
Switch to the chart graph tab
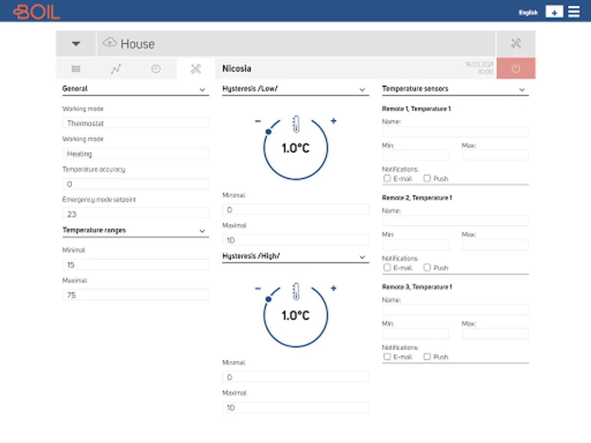[x=116, y=69]
